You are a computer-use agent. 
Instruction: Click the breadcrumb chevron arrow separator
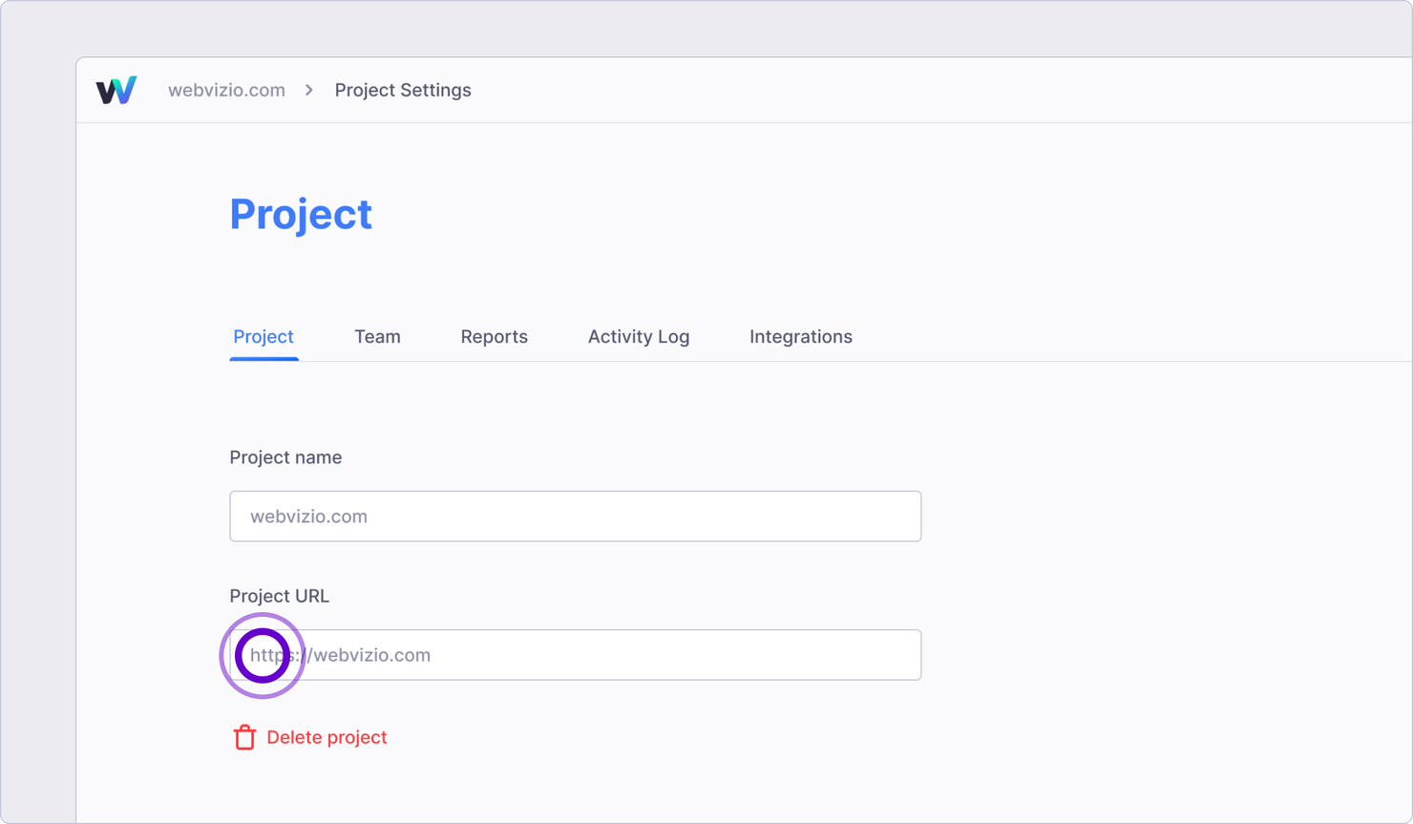pyautogui.click(x=309, y=90)
